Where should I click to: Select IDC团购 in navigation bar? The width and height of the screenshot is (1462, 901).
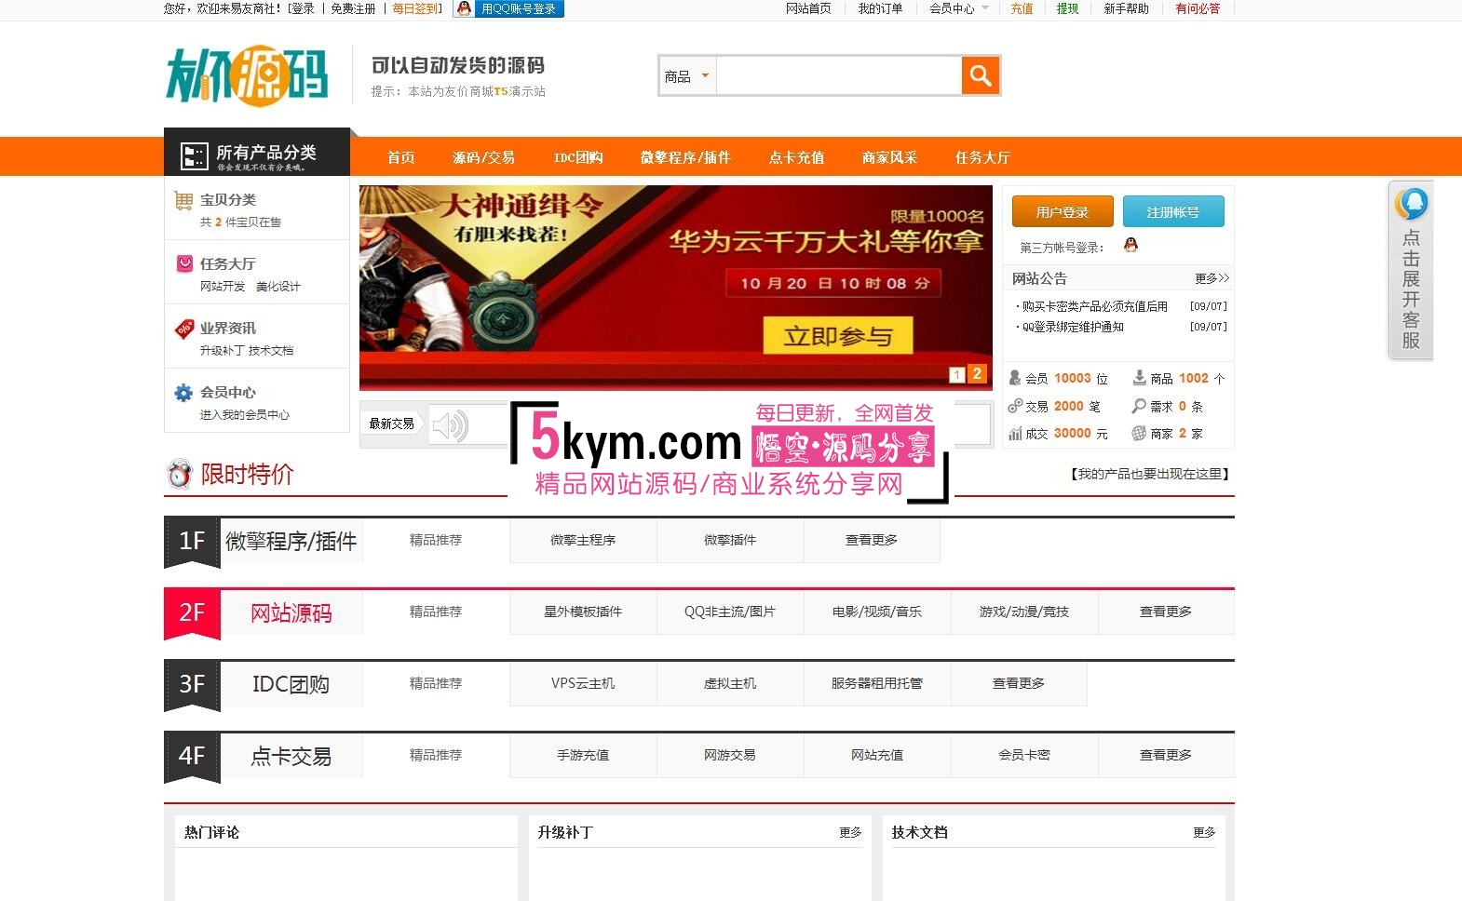(578, 157)
